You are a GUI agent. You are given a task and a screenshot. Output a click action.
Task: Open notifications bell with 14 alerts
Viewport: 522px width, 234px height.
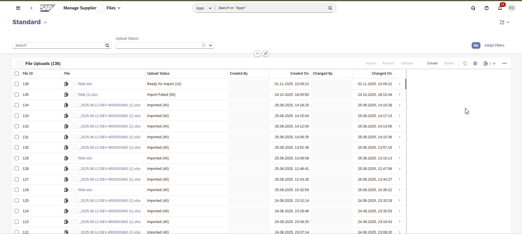point(500,8)
